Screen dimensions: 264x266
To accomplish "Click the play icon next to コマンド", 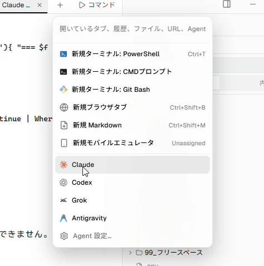I will click(82, 5).
